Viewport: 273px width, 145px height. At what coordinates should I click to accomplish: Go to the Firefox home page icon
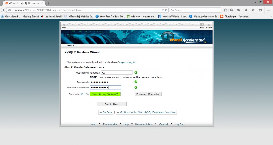click(253, 10)
